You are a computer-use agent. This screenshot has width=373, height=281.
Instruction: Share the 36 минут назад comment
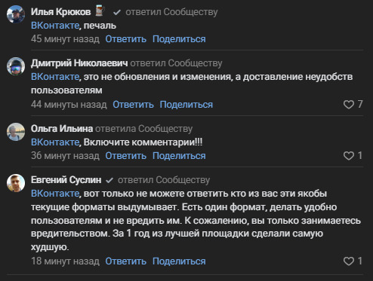tap(179, 156)
